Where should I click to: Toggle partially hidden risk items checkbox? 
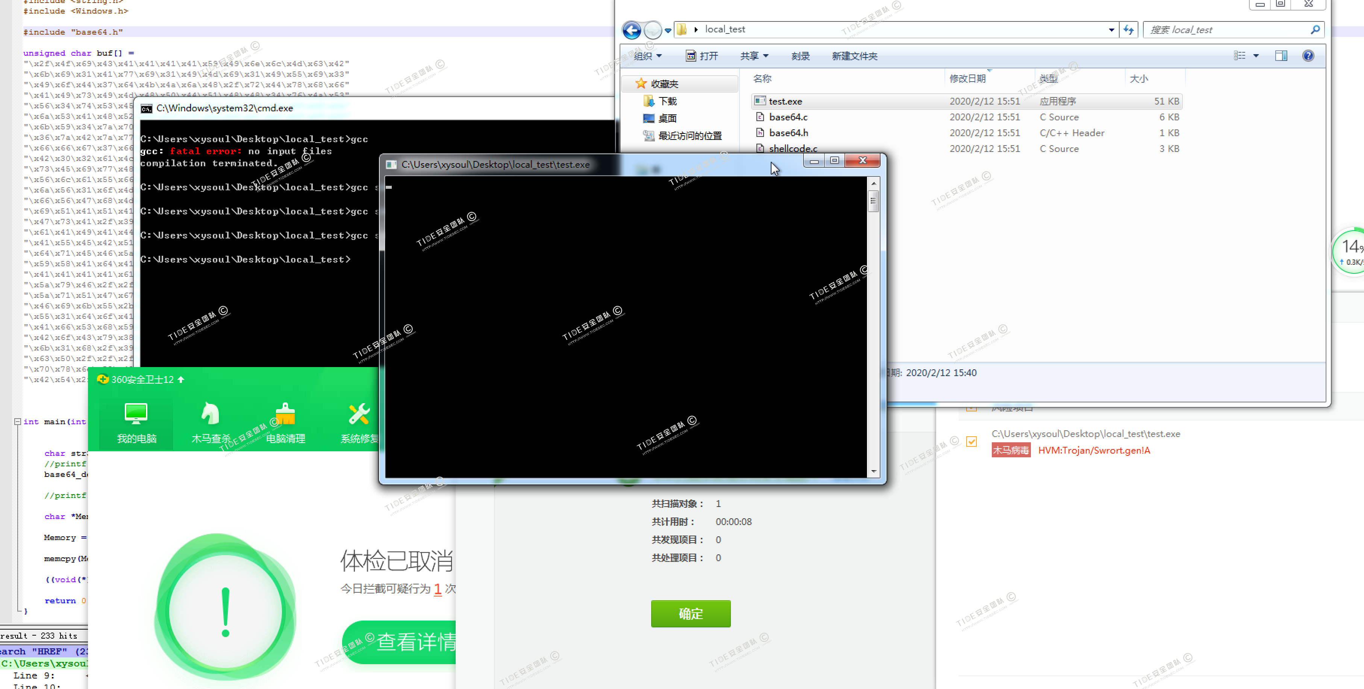point(971,408)
